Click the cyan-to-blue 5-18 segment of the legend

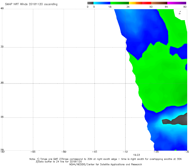pos(102,3)
